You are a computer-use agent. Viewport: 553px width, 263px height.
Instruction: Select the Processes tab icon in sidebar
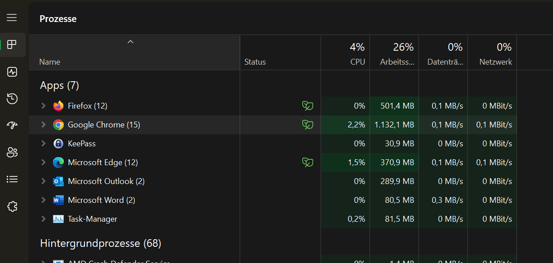pos(12,44)
